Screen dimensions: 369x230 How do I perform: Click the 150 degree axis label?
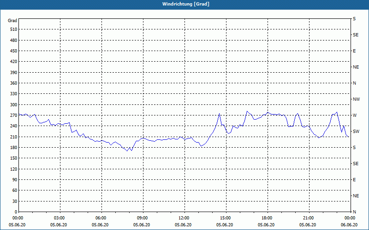(x=14, y=158)
